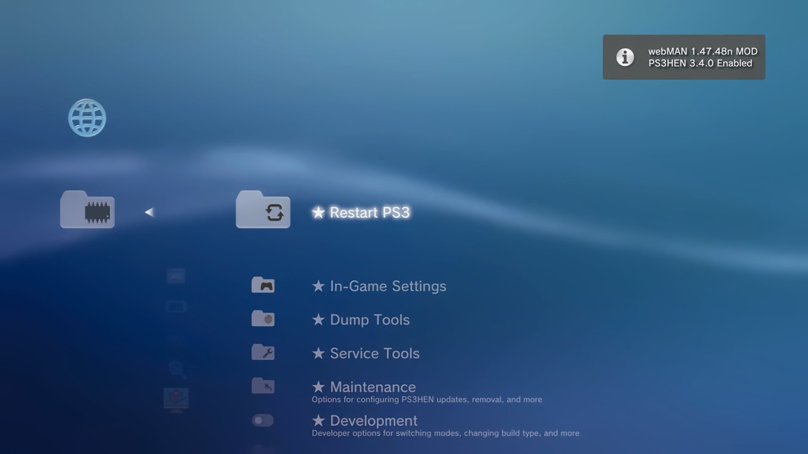Click the Maintenance folder icon

263,385
